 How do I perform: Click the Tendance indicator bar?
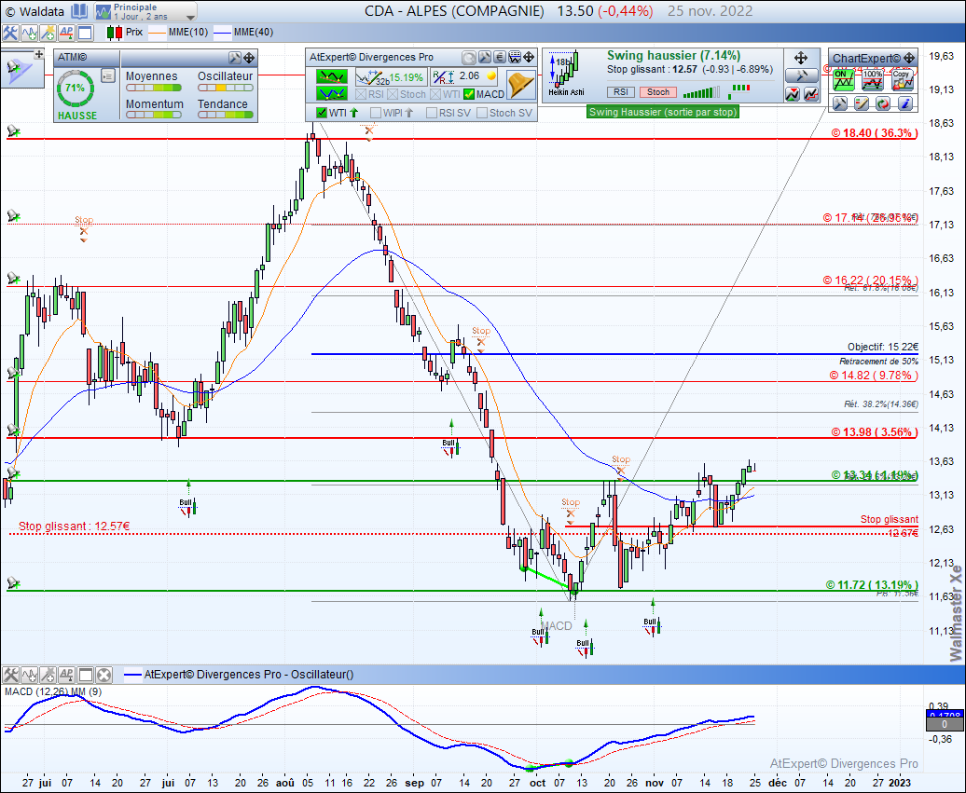(x=226, y=115)
